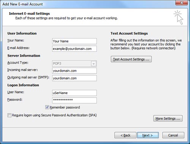Cancel the account setup
The height and width of the screenshot is (144, 190).
click(x=173, y=135)
